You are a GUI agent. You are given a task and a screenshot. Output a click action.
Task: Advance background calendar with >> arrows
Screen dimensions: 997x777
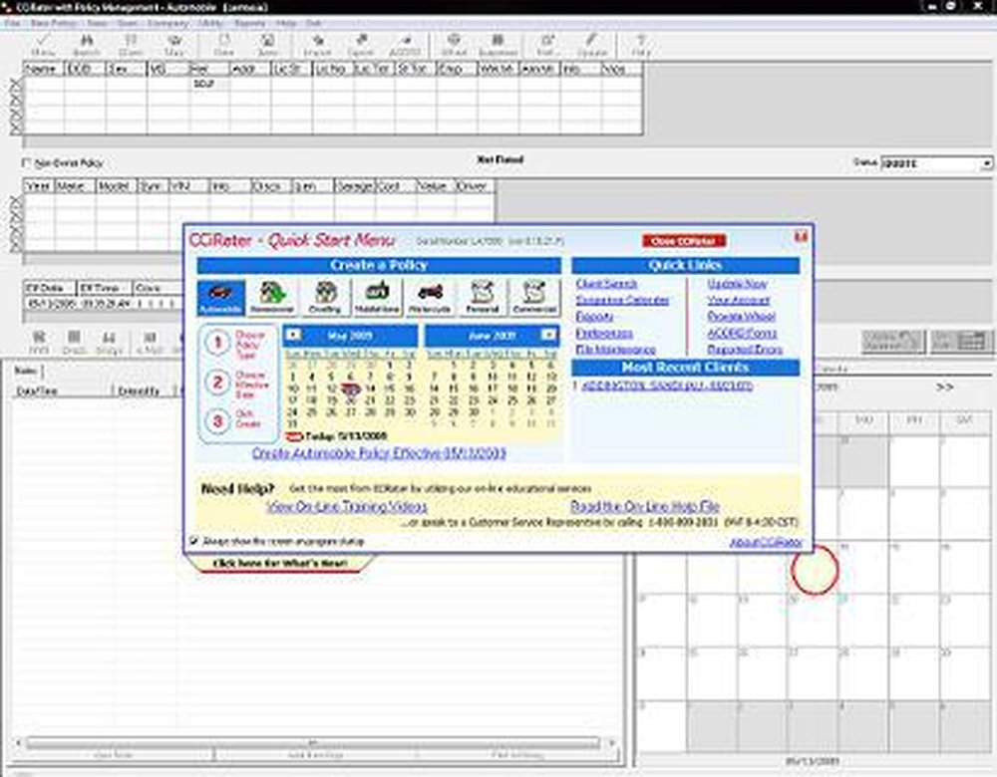click(944, 387)
